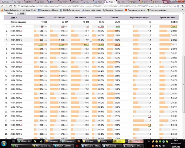Screen dimensions: 185x148
Task: Show help icon next to Просмотры header
Action: [67, 17]
